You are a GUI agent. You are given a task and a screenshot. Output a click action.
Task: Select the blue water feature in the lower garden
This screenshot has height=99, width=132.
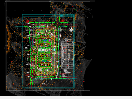45,61
